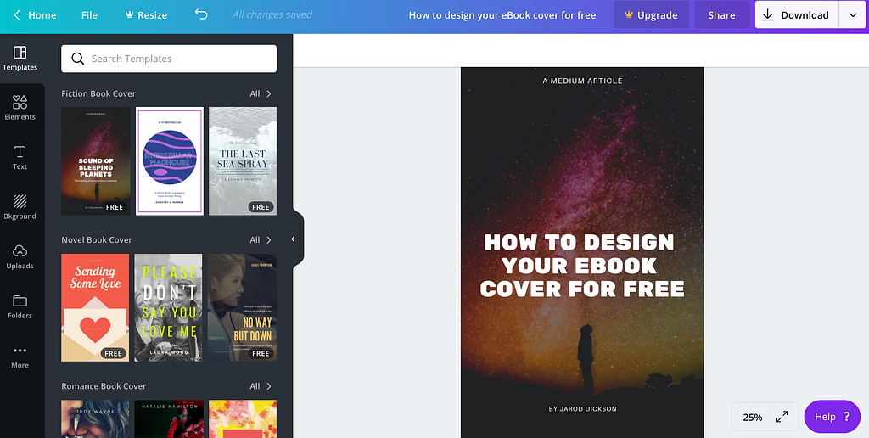This screenshot has width=869, height=438.
Task: Click in the Search Templates field
Action: tap(169, 59)
